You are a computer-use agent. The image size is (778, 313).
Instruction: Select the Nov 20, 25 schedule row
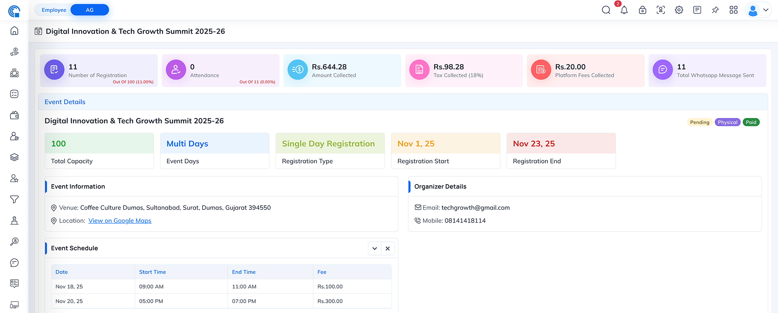click(221, 301)
